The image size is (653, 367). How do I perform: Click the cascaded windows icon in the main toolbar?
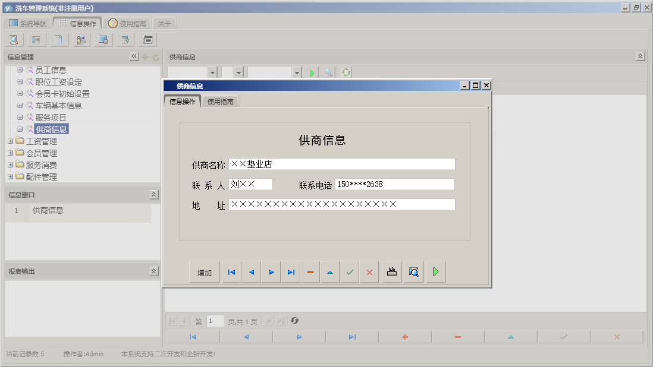point(148,40)
